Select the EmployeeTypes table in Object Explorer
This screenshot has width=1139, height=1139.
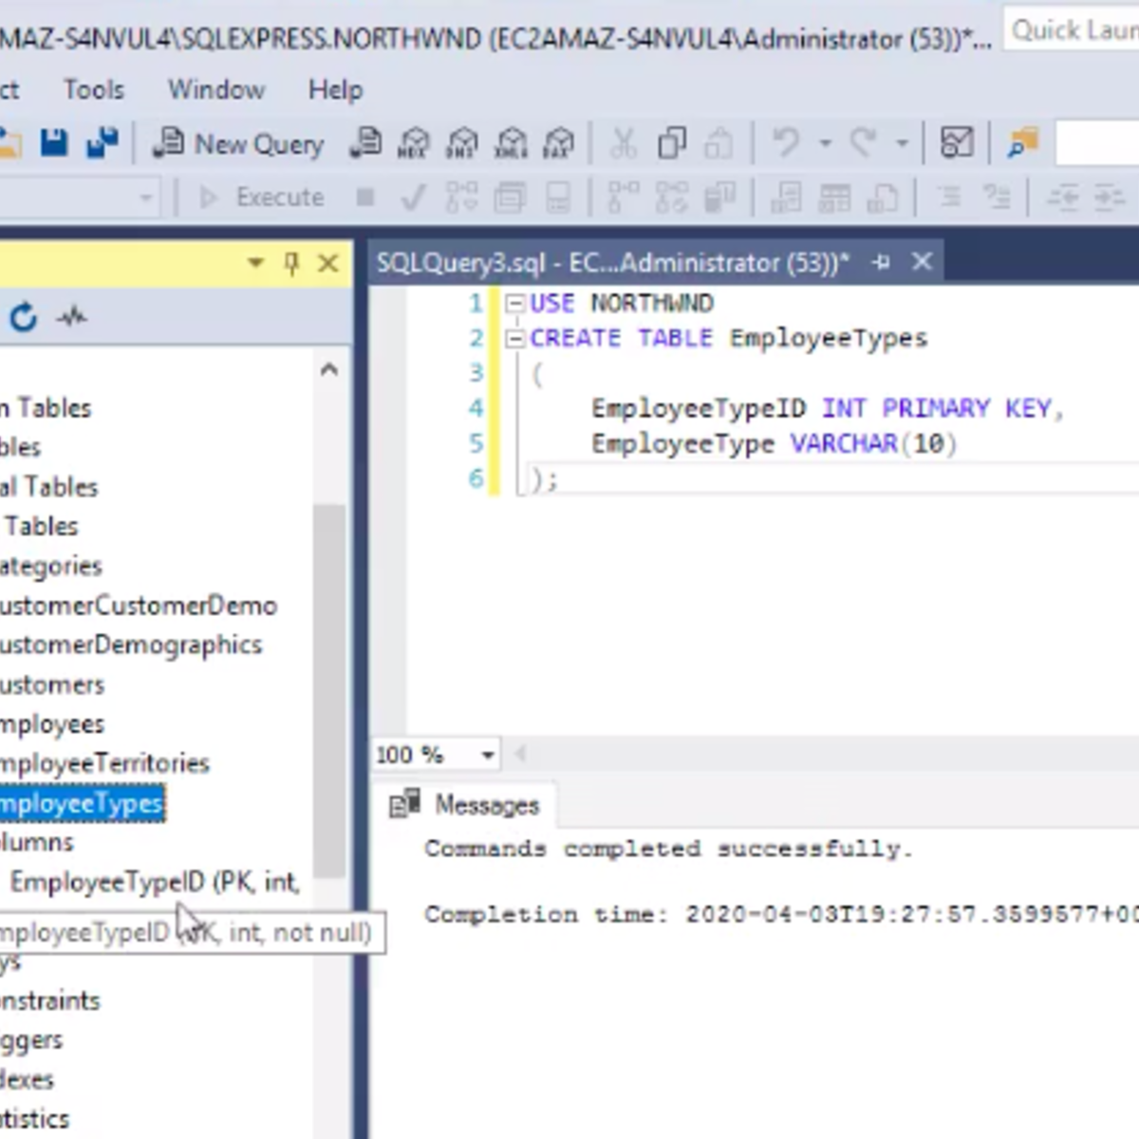coord(81,802)
